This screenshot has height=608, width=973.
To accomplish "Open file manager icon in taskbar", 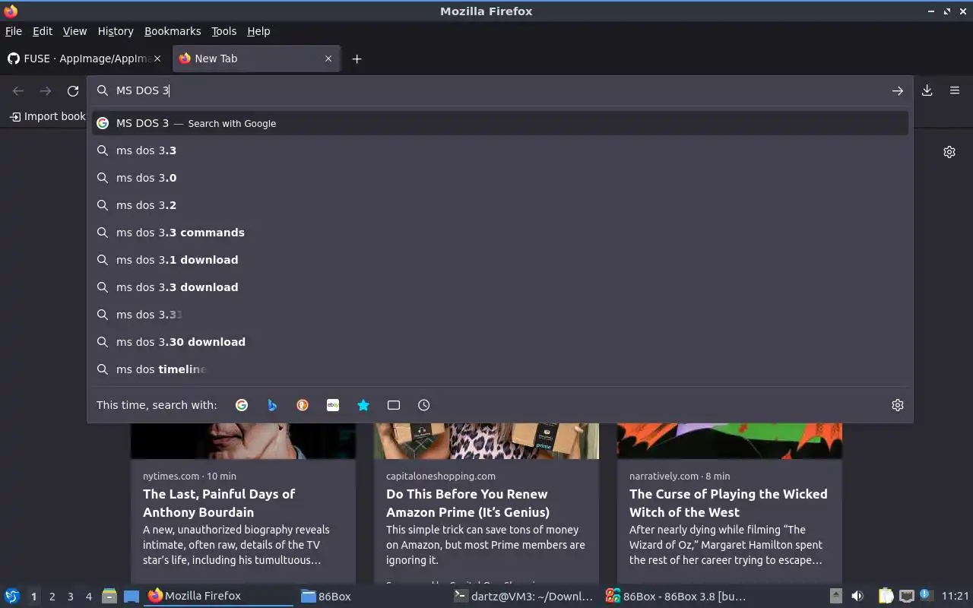I will (109, 596).
